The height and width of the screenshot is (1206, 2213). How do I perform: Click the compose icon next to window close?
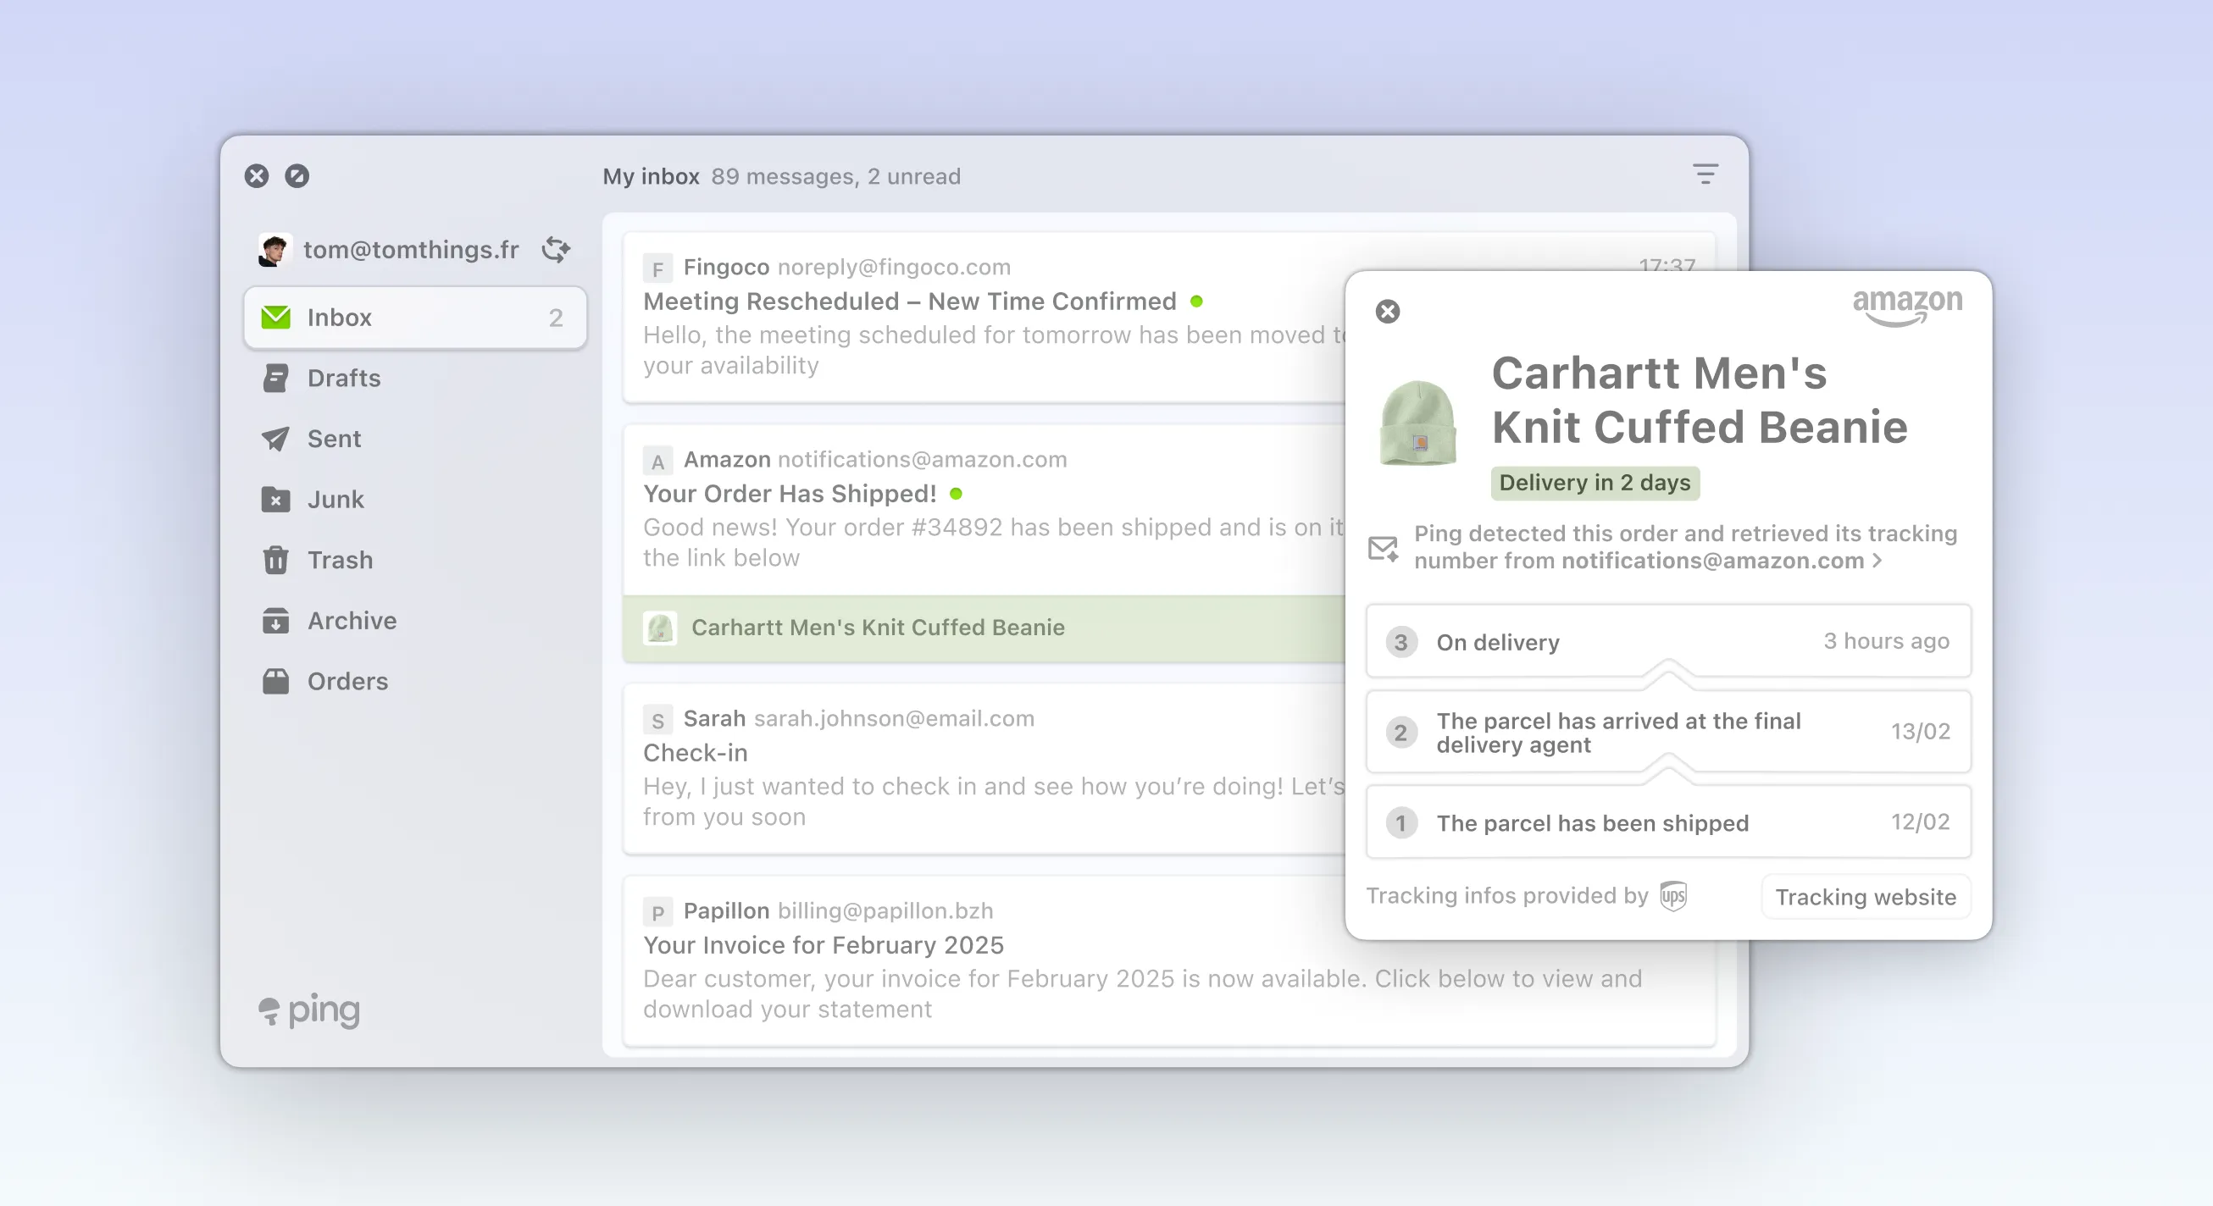[297, 176]
